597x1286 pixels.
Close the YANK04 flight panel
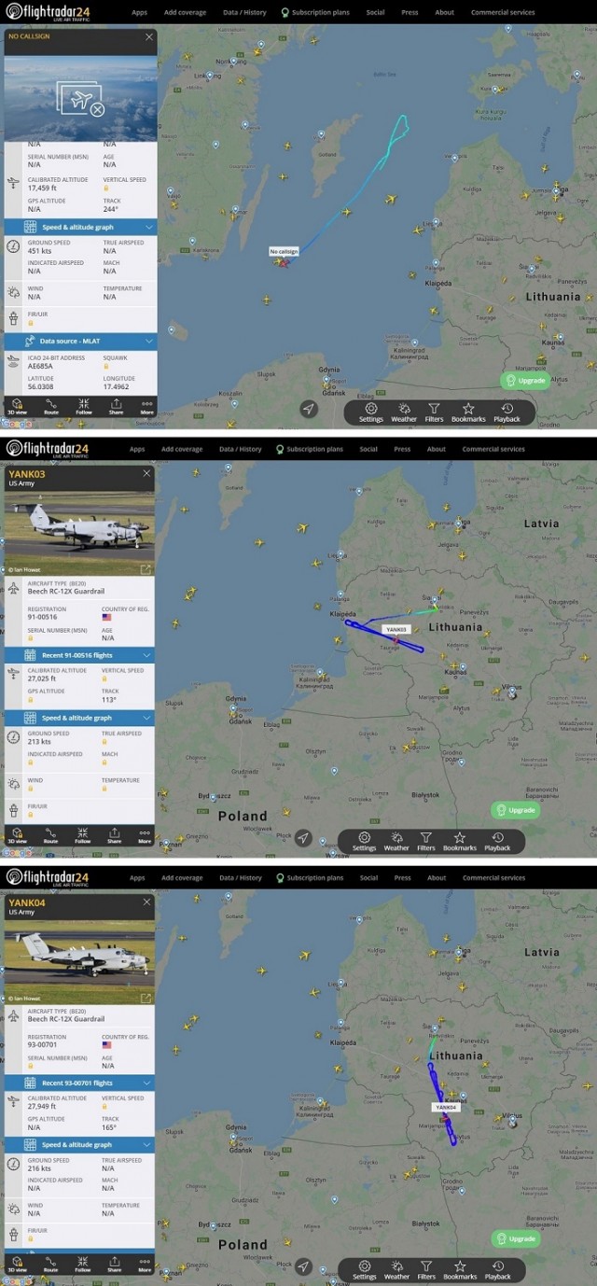(x=147, y=902)
